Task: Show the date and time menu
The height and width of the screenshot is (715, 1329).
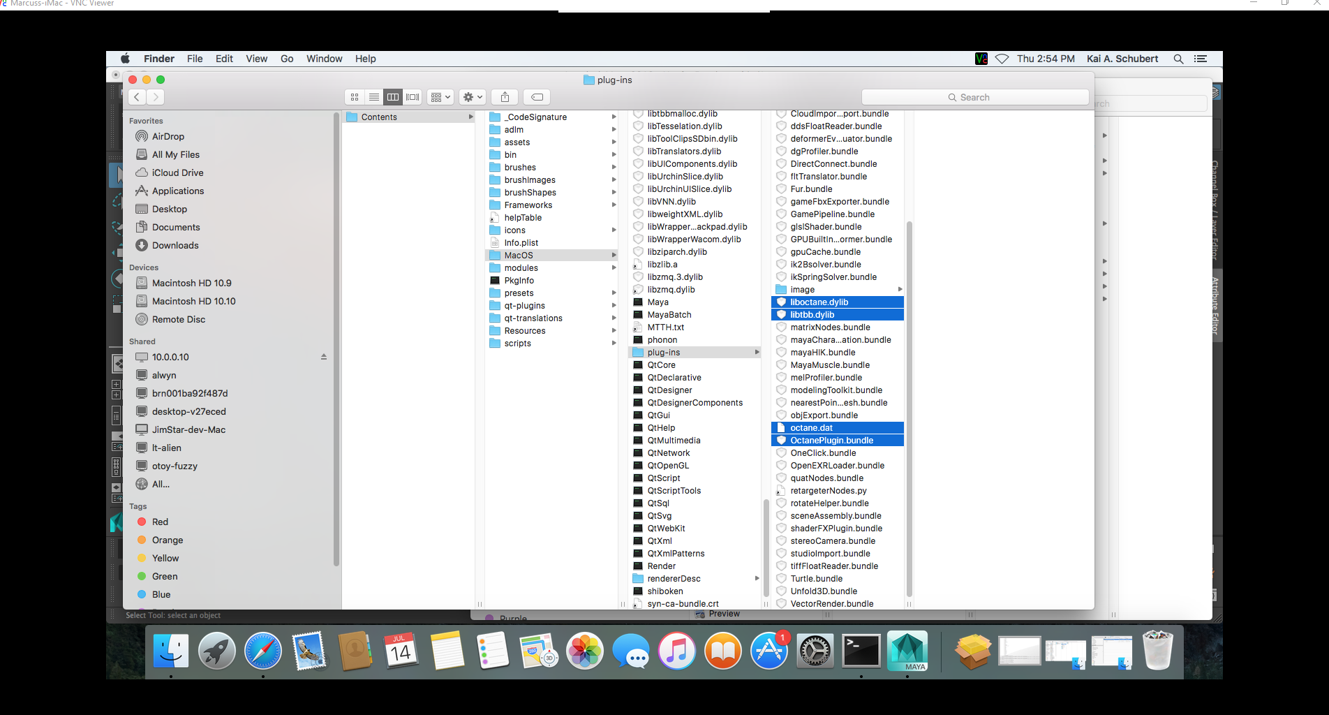Action: tap(1046, 59)
